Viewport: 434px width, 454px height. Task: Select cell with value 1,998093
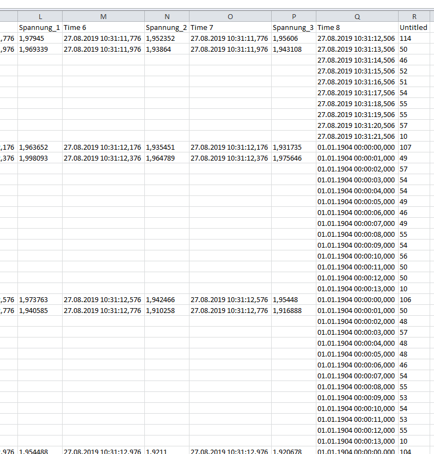pyautogui.click(x=40, y=158)
